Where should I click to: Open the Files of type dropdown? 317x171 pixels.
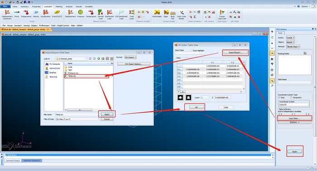click(x=77, y=119)
